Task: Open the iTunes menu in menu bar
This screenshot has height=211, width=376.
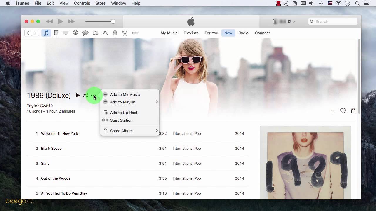Action: pyautogui.click(x=22, y=3)
